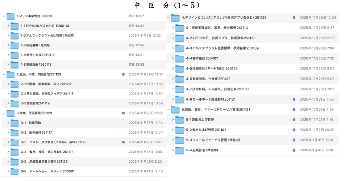Click the 2-3 開発管理 241119 folder icon
This screenshot has height=181, width=344.
point(14,104)
